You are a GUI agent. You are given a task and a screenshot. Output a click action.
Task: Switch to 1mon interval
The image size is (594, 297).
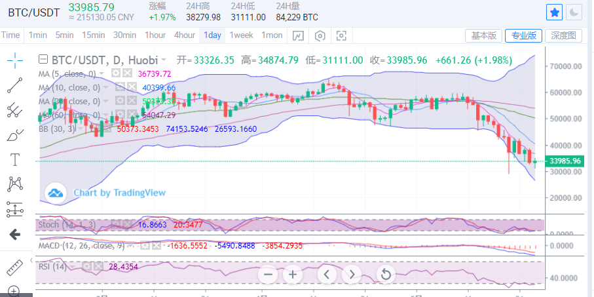(272, 35)
